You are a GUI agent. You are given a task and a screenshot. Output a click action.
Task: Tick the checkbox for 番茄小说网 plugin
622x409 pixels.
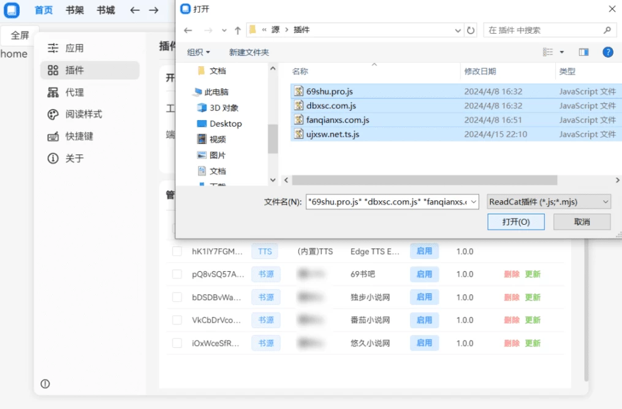pyautogui.click(x=177, y=320)
